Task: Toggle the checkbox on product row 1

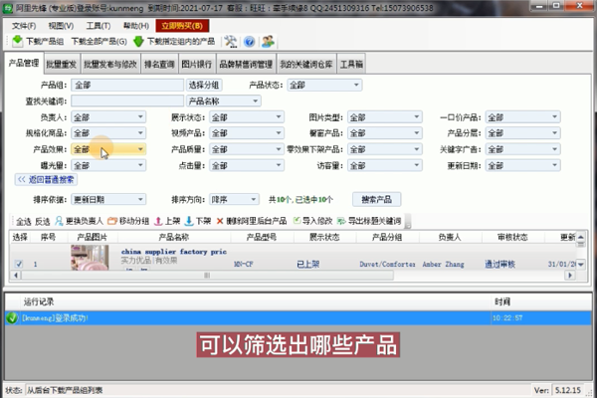Action: [19, 264]
